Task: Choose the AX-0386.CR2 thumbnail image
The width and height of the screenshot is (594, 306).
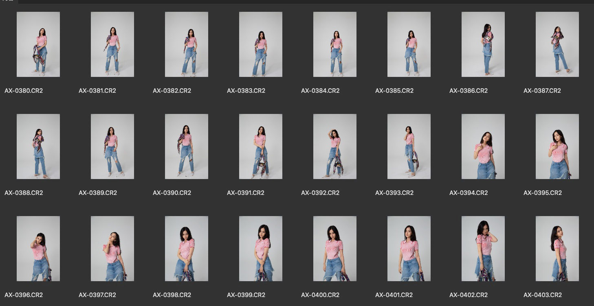Action: pos(483,44)
